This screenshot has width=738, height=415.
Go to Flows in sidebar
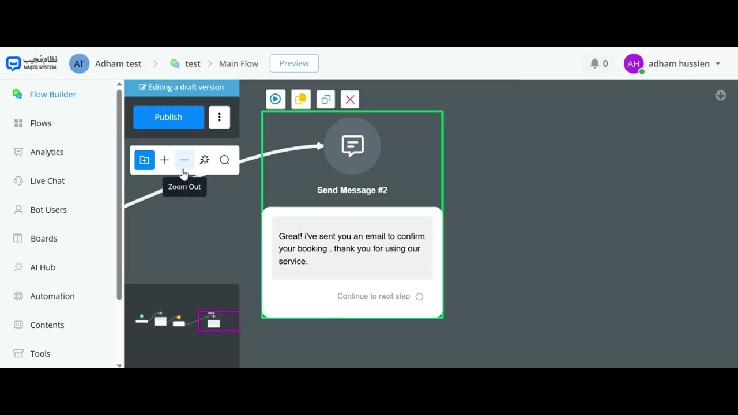click(x=41, y=123)
